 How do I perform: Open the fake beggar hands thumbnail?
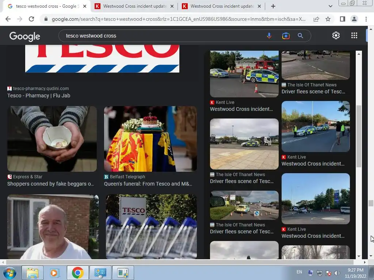coord(52,139)
